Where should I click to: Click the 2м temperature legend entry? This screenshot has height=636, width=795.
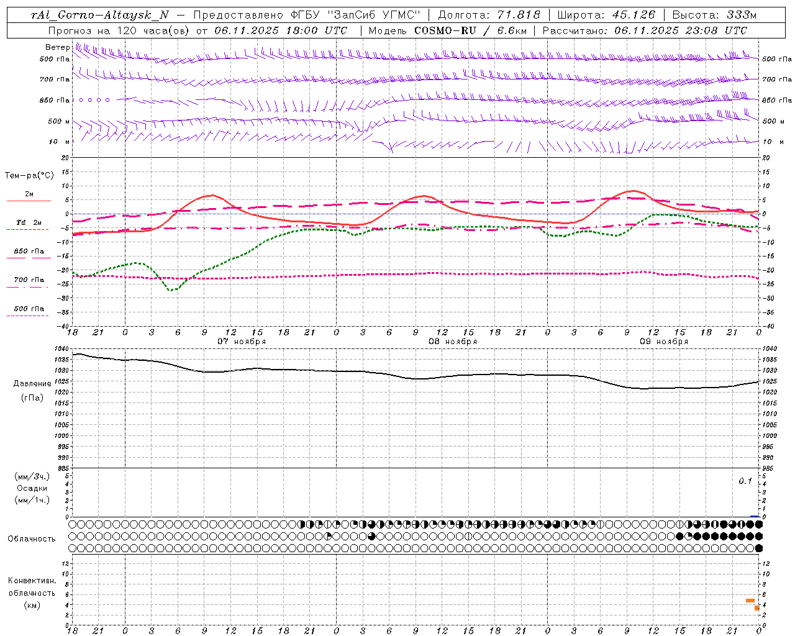29,194
